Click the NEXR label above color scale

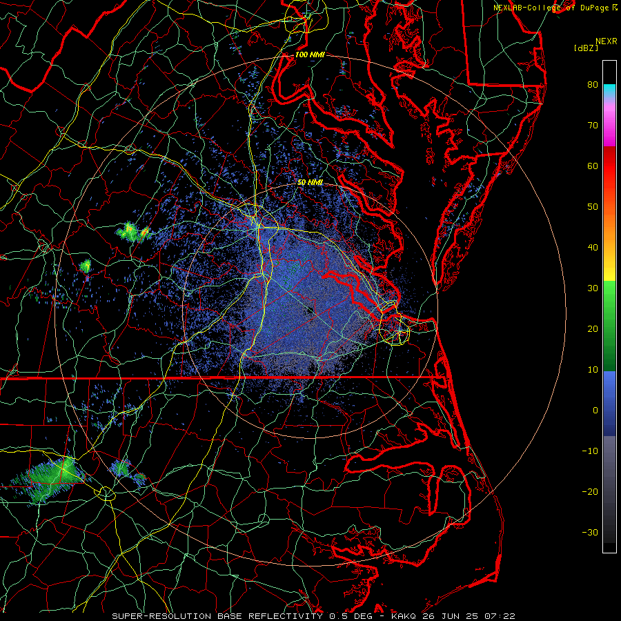607,41
